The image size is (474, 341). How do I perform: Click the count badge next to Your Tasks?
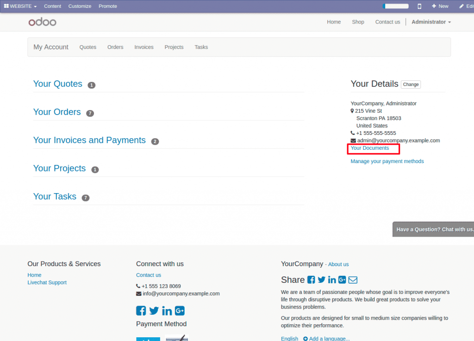(x=86, y=198)
